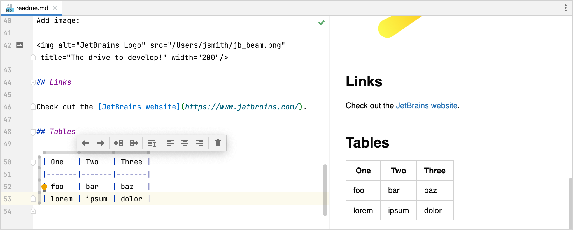Click the 'foo' cell in editor table
Viewport: 573px width, 230px height.
(57, 187)
